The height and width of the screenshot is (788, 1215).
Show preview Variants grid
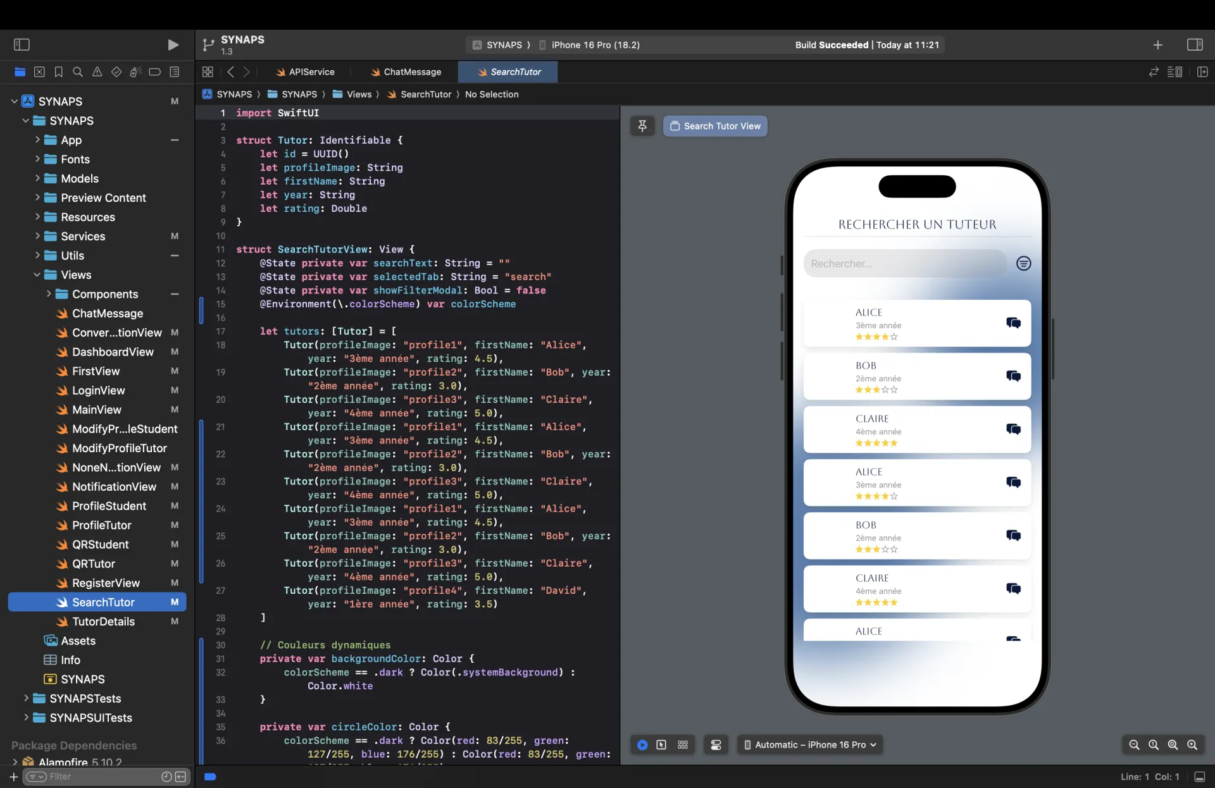(x=683, y=745)
